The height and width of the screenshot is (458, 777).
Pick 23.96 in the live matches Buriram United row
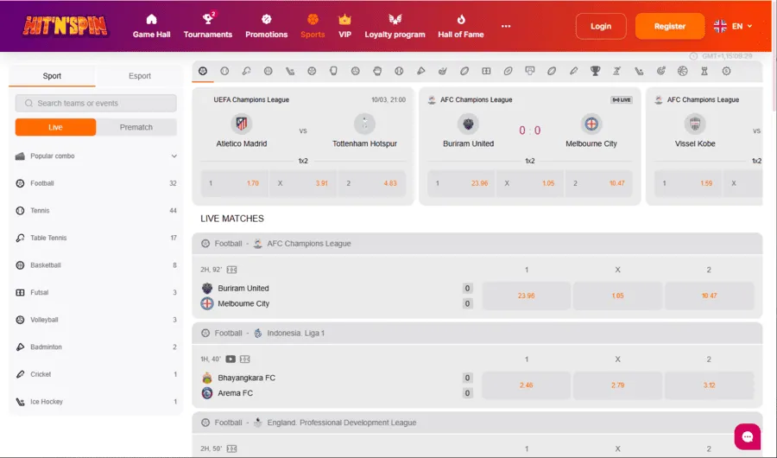click(527, 296)
